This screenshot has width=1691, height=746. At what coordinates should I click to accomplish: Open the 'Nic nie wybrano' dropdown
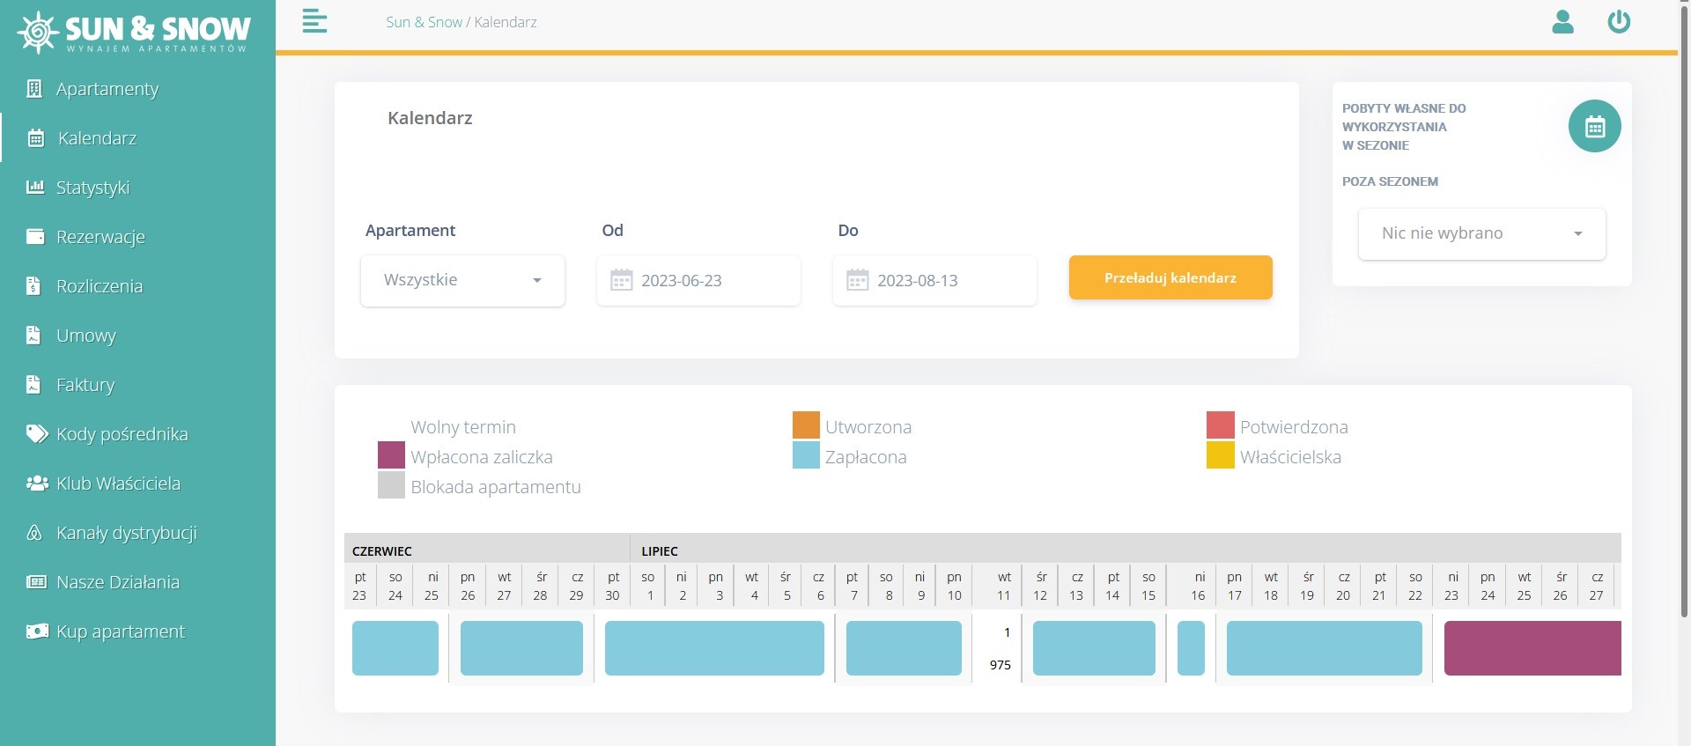1481,233
